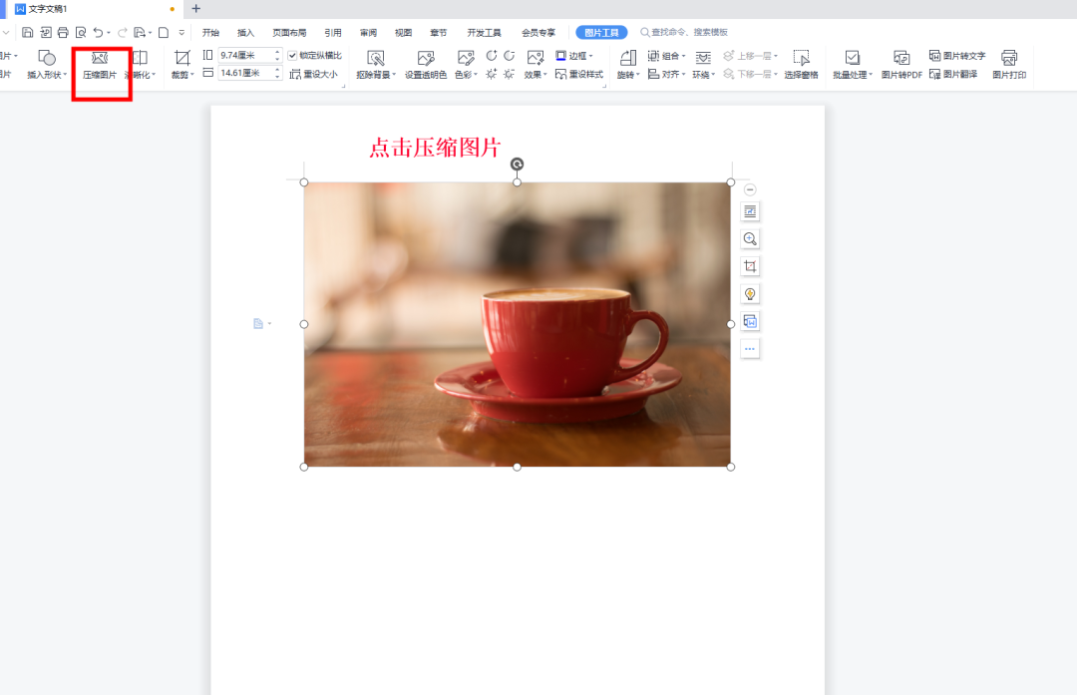Screen dimensions: 1077x695
Task: Select the 裁剪 crop tool
Action: coord(182,65)
